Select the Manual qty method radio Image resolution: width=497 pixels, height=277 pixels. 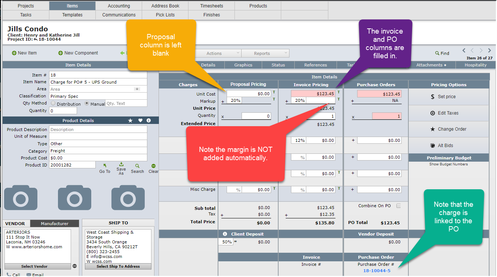(87, 103)
